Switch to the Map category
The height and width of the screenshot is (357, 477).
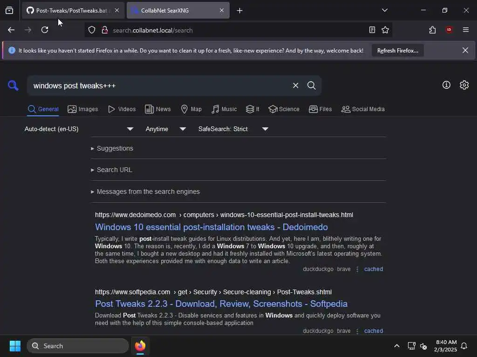[191, 109]
